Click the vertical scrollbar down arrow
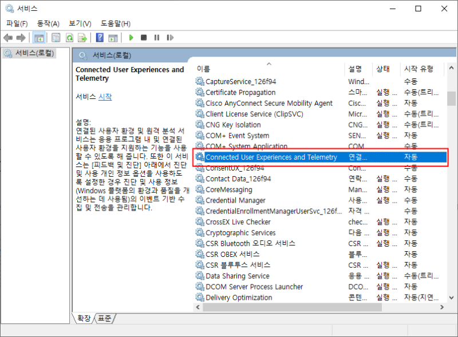Viewport: 458px width, 337px height. (x=451, y=298)
